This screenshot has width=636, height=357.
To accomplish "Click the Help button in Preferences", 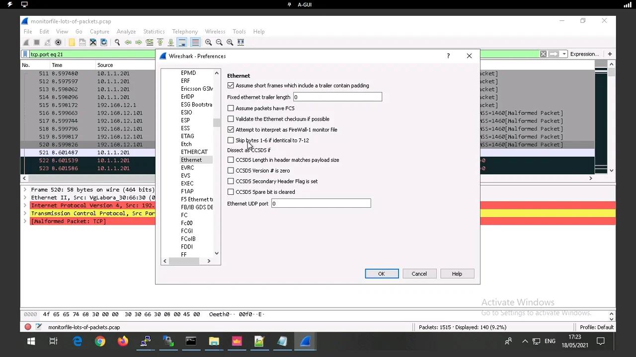I will coord(457,273).
